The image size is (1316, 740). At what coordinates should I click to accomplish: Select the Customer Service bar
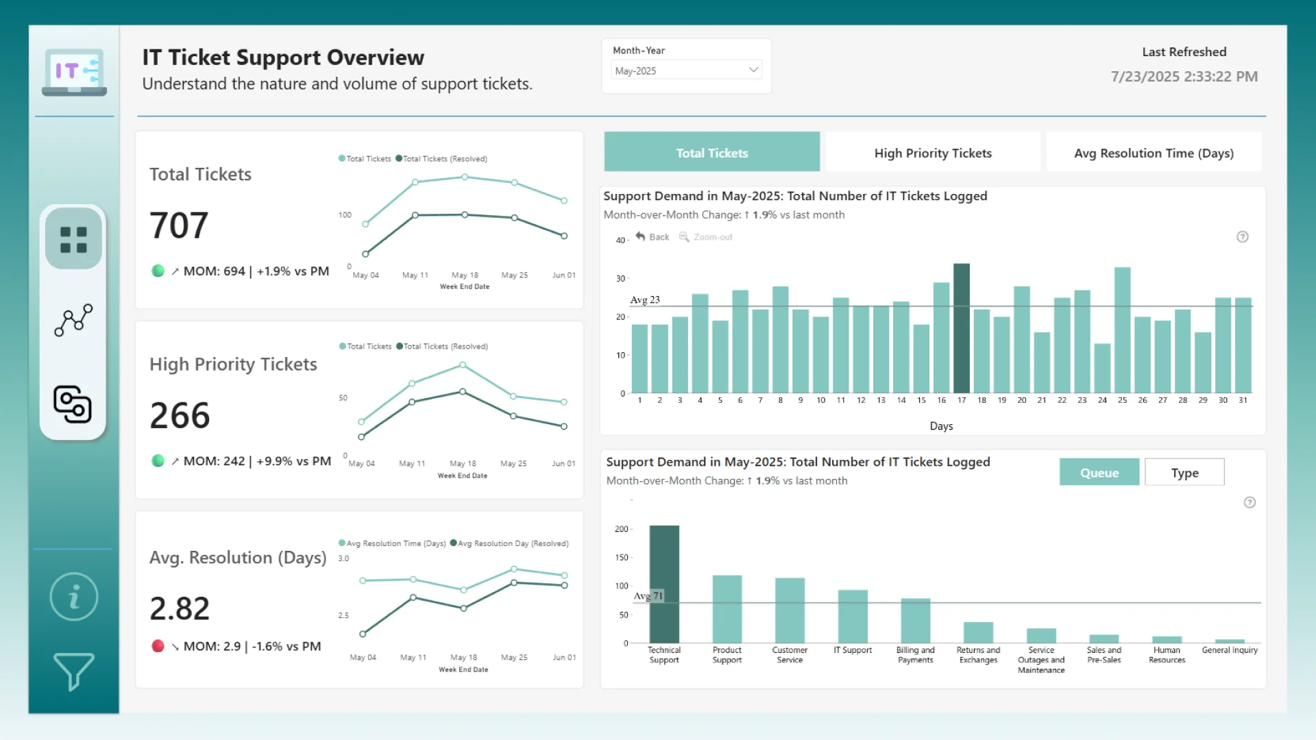790,610
